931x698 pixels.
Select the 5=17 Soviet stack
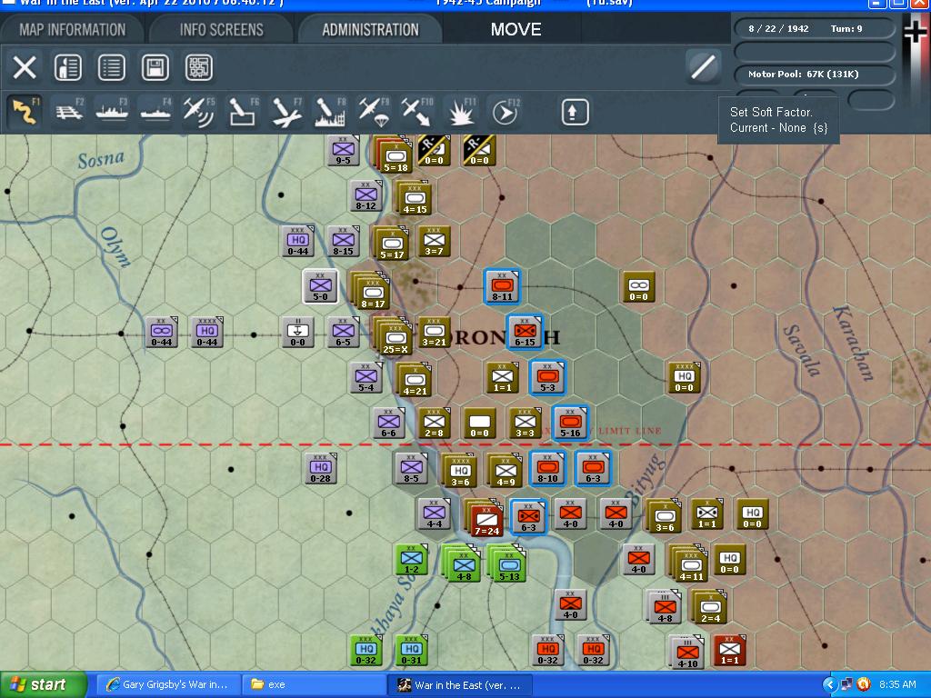coord(391,244)
